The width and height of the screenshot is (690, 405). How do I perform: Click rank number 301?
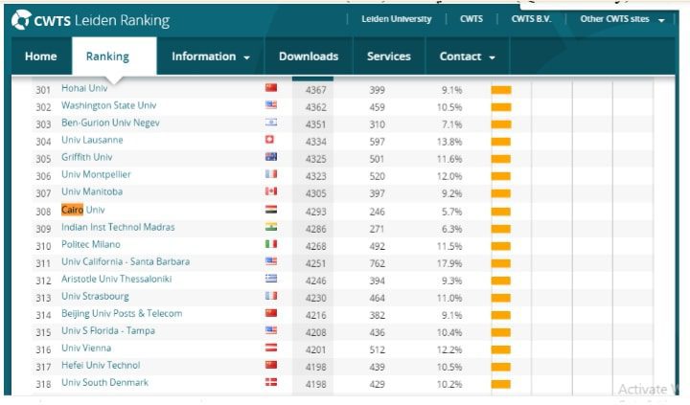43,90
